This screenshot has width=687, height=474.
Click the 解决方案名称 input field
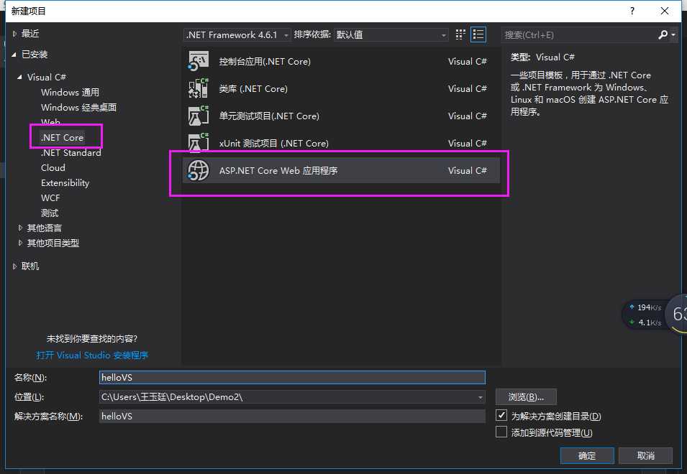(292, 416)
